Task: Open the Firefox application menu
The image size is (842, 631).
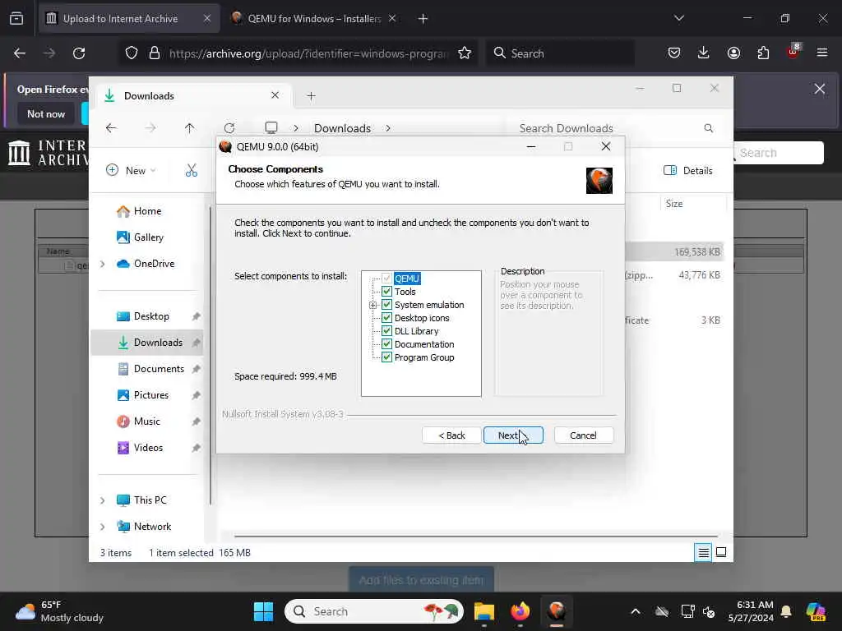Action: (822, 53)
